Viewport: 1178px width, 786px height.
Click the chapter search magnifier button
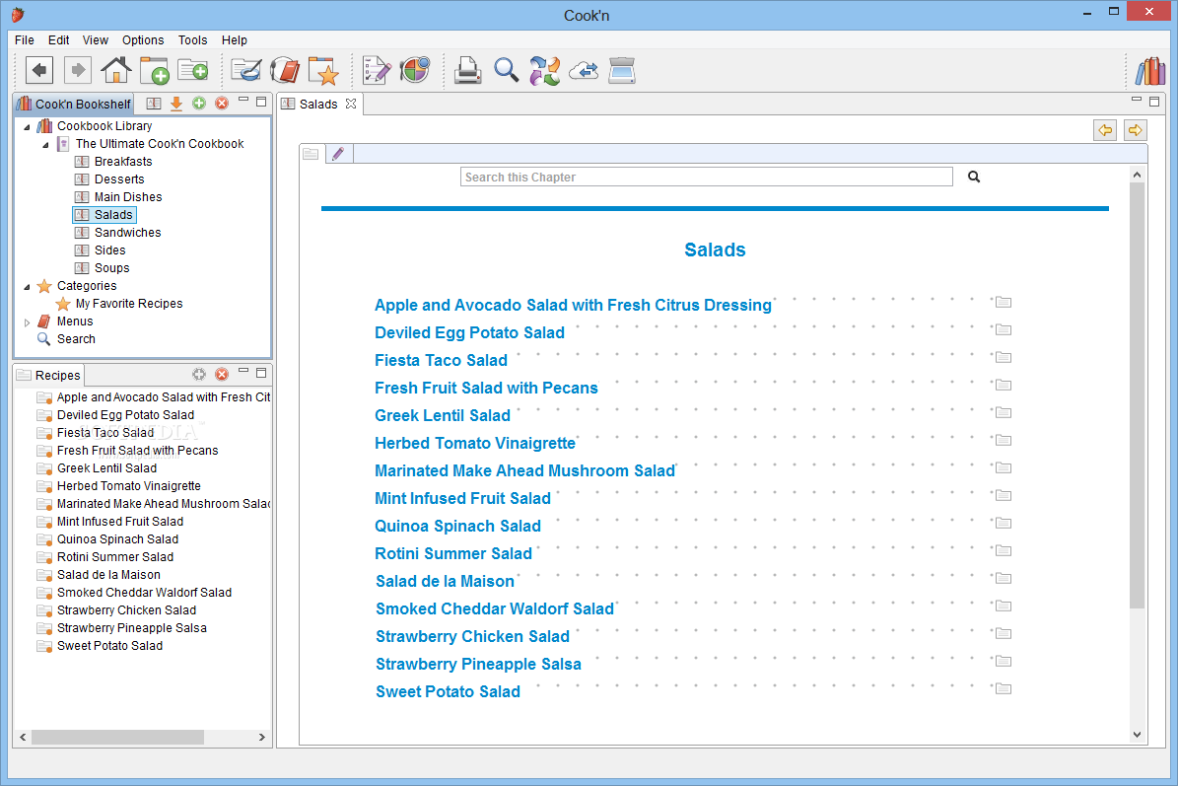point(974,177)
